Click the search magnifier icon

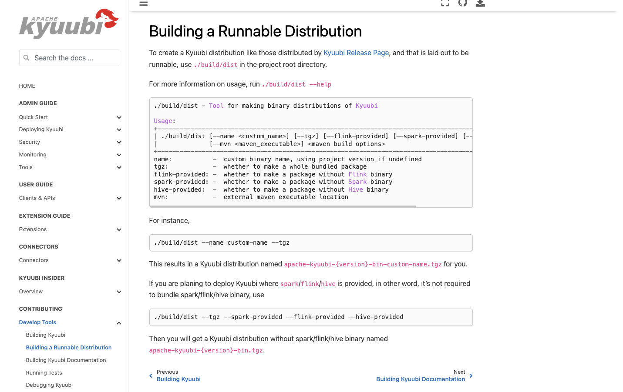coord(27,57)
